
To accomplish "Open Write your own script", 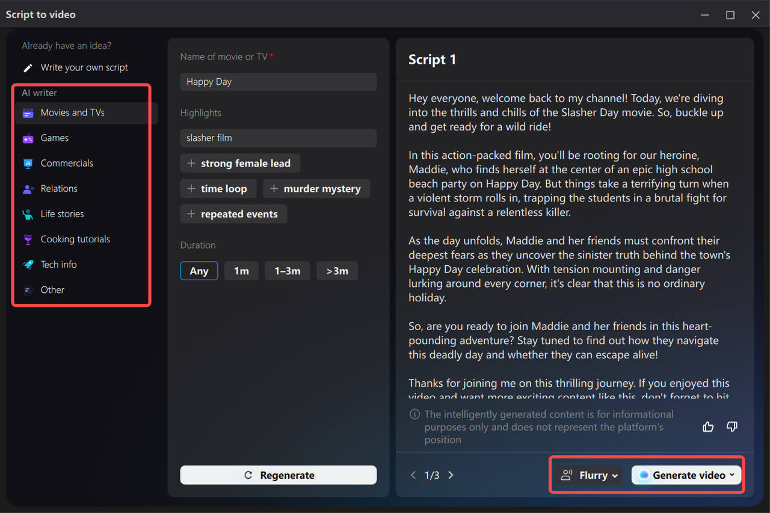I will [x=84, y=67].
